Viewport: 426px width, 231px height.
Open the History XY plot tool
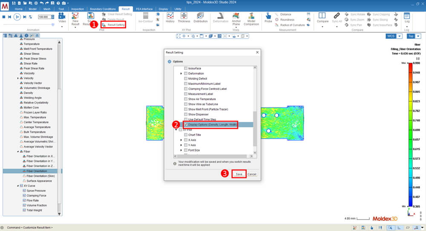point(170,17)
